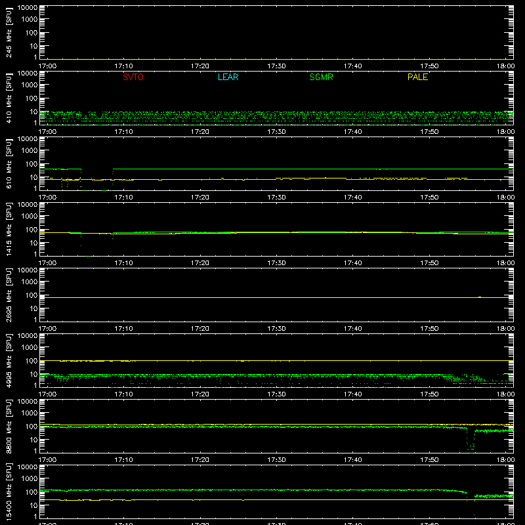Click 18:00 tick under the 8800 MHz plot
This screenshot has height=525, width=525.
pyautogui.click(x=505, y=460)
